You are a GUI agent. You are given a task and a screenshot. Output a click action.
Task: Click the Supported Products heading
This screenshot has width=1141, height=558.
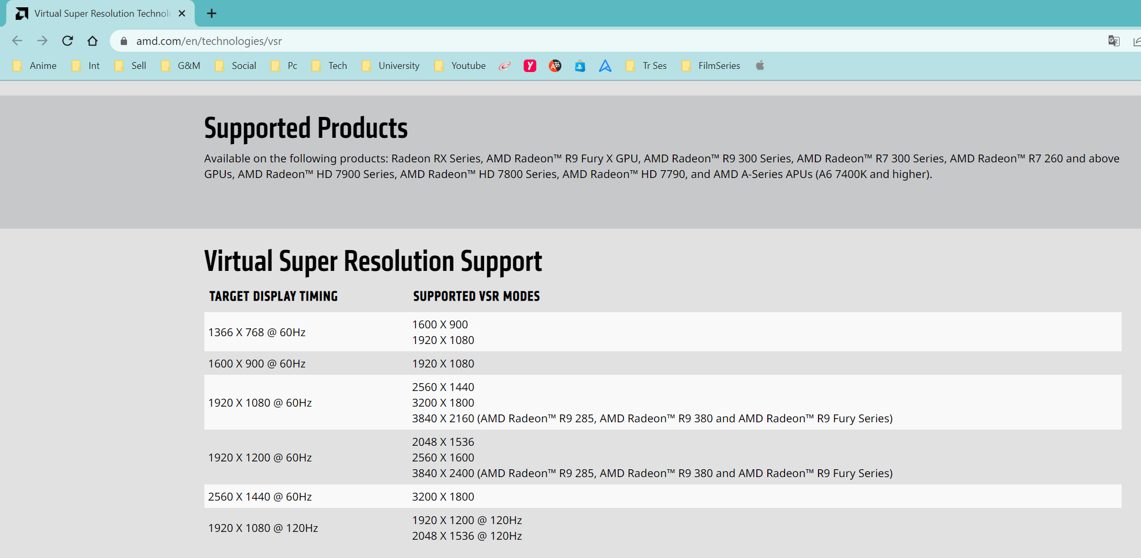coord(306,128)
